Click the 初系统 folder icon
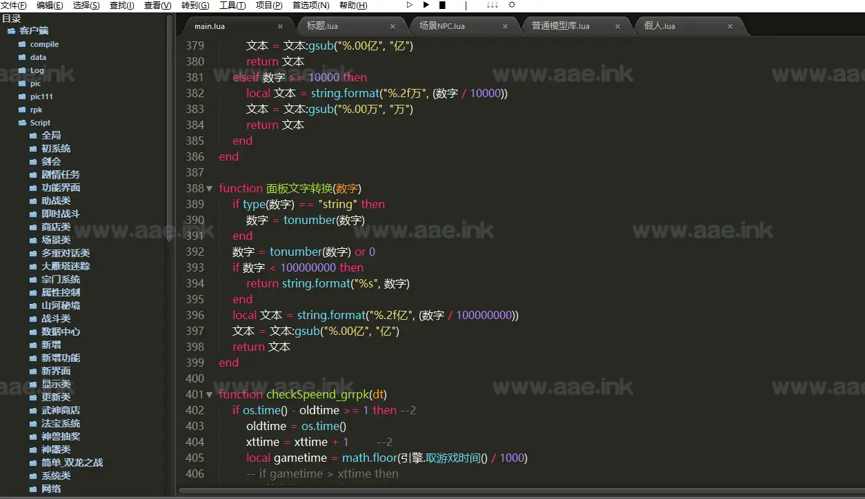The image size is (865, 499). pos(33,149)
